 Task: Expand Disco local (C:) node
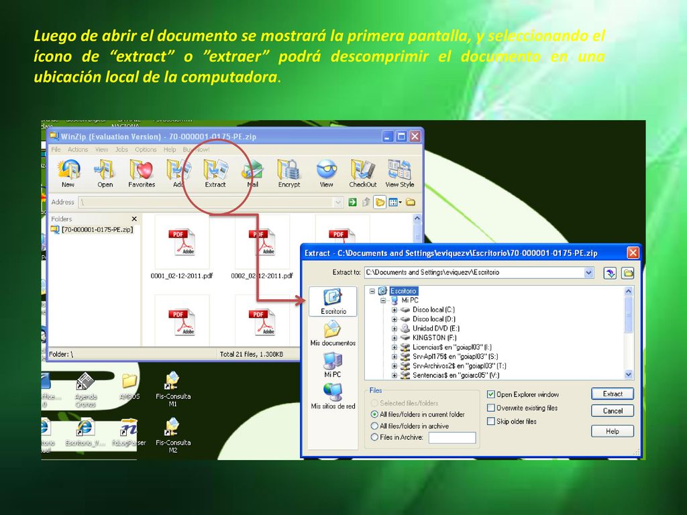click(394, 310)
